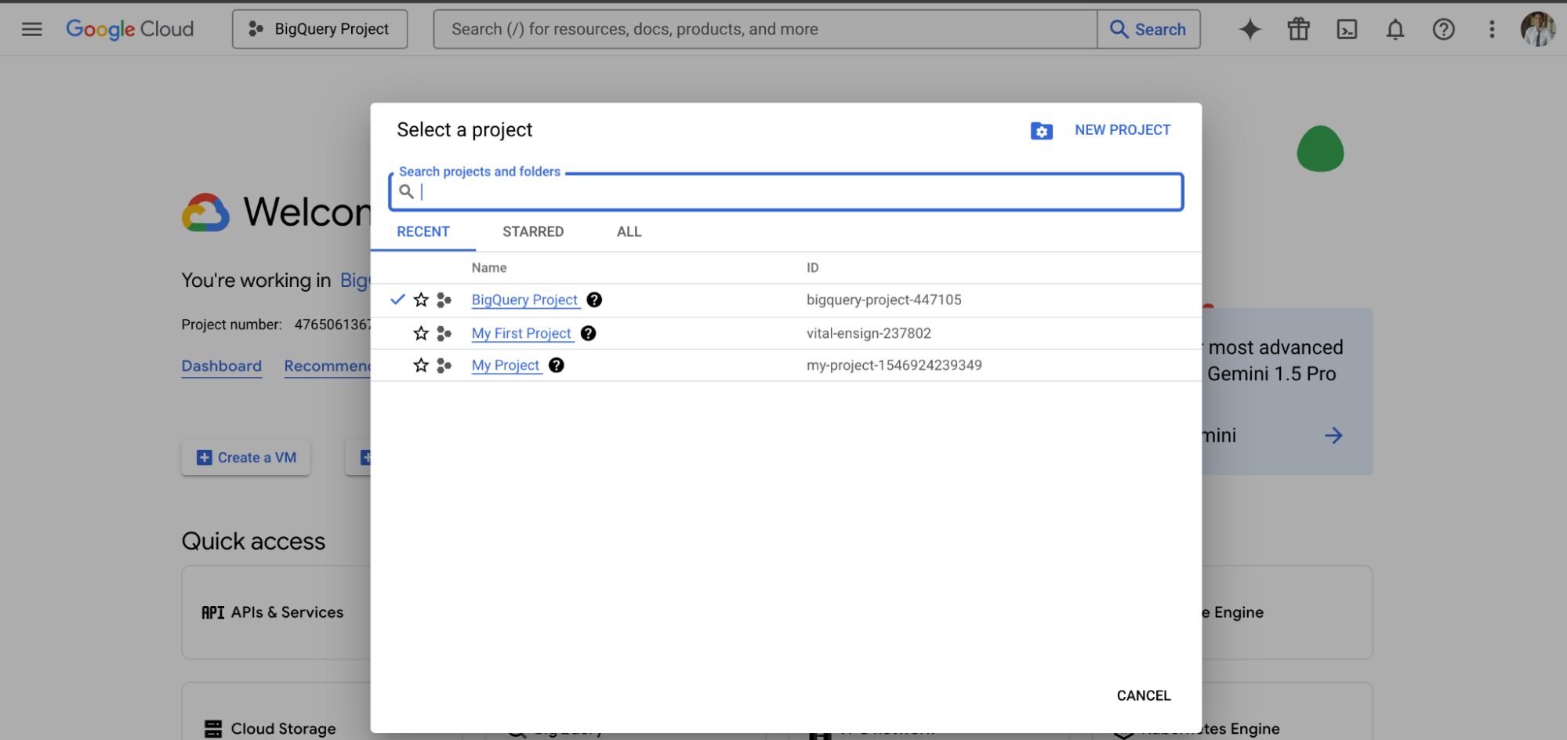Select the My Project link

coord(506,365)
